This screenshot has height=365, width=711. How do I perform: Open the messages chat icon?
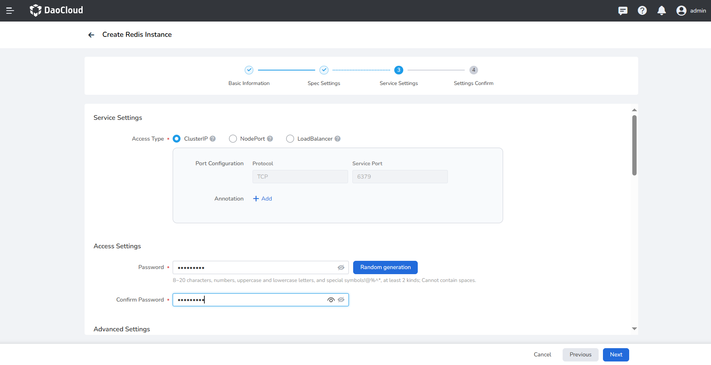click(623, 11)
